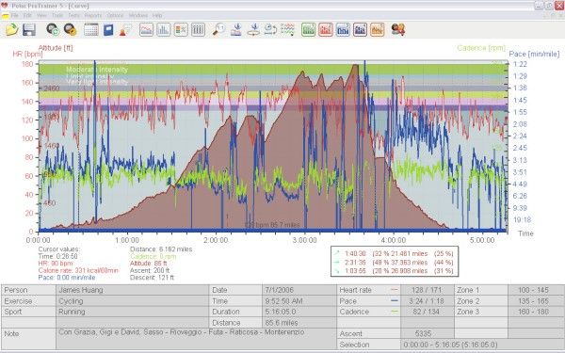Click the Heart rate value '128 / 171'

coord(427,290)
